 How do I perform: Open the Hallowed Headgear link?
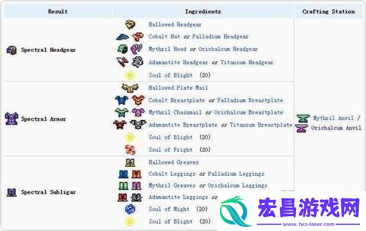point(175,24)
